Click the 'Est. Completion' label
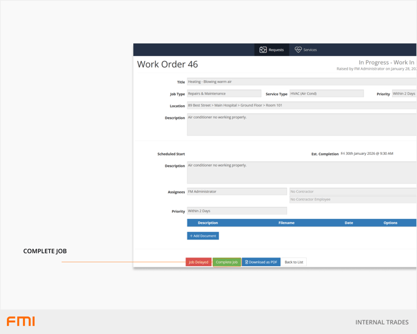Image resolution: width=417 pixels, height=334 pixels. [325, 154]
